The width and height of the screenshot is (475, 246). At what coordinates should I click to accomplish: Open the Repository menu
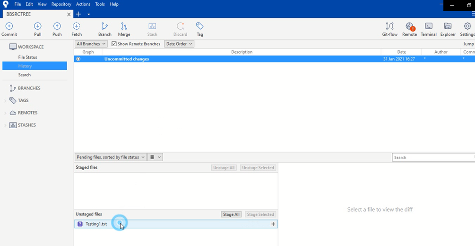pos(61,4)
